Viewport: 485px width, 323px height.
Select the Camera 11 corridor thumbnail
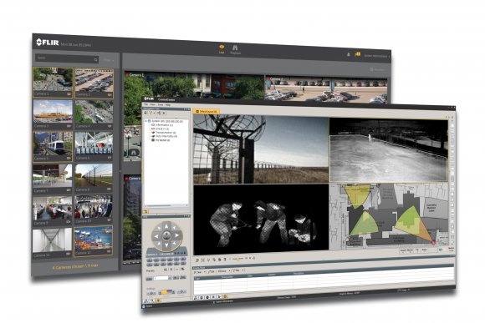click(53, 243)
